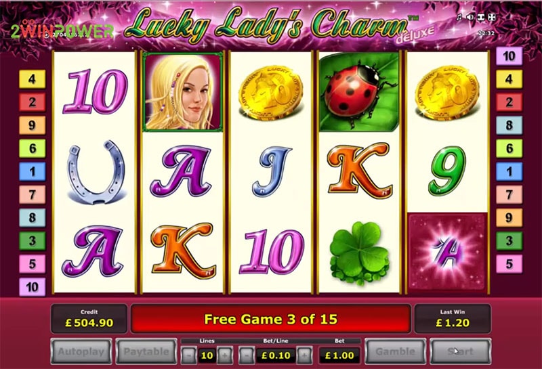Screen dimensions: 542x369
Task: Toggle fullscreen with four-arrows icon
Action: (x=492, y=17)
